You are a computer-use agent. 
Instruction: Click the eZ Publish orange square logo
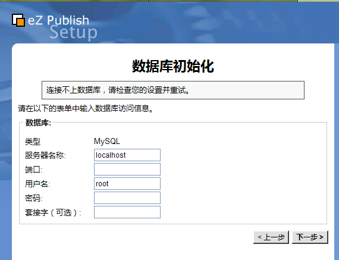click(18, 20)
